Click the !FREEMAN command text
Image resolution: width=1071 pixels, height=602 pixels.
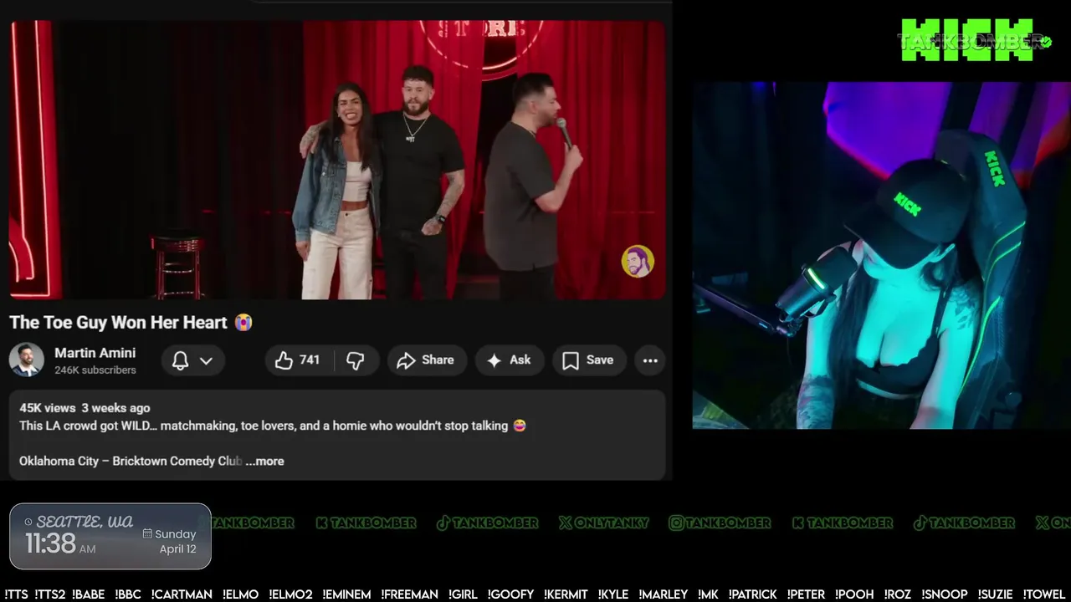pos(409,594)
